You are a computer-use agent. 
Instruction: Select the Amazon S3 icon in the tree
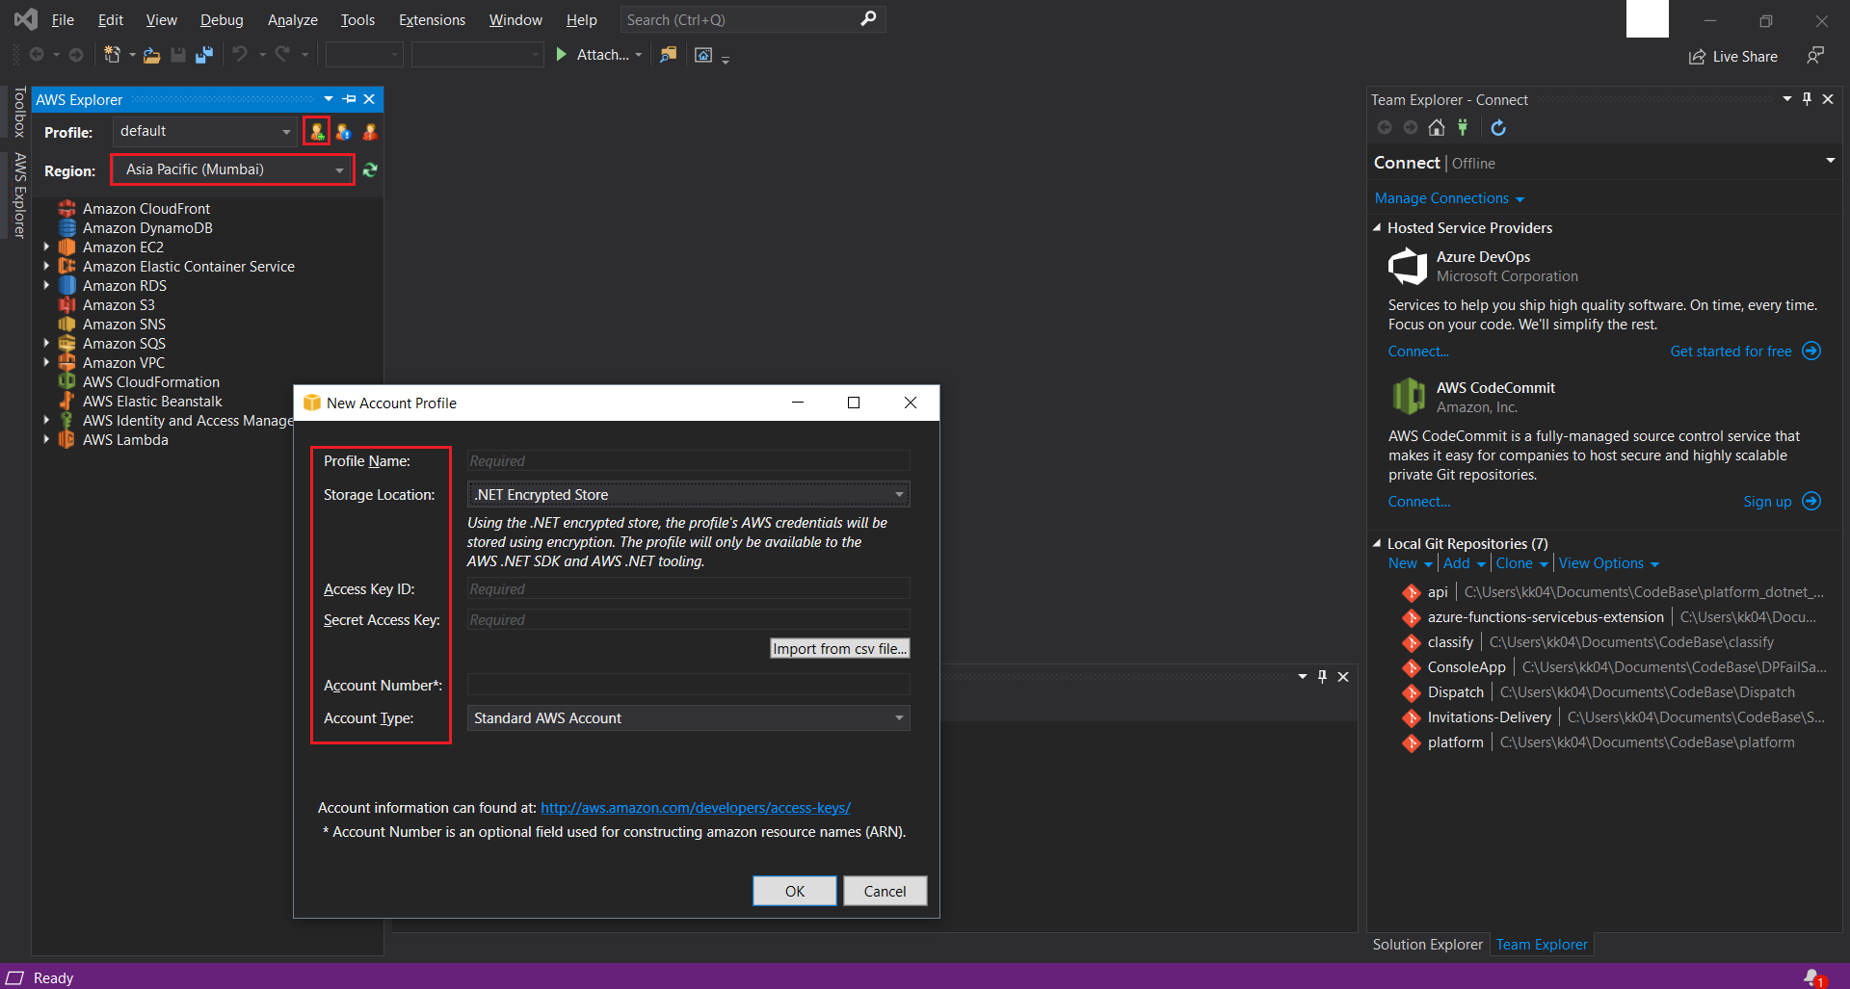(x=66, y=305)
